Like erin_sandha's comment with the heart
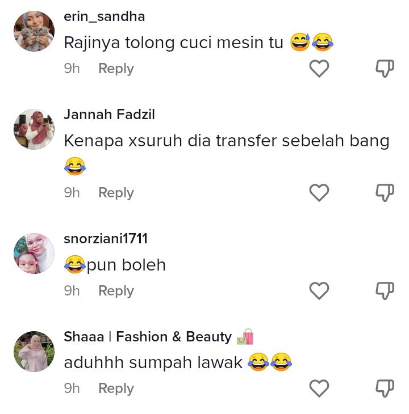Screen dimensions: 409x414 (x=319, y=69)
